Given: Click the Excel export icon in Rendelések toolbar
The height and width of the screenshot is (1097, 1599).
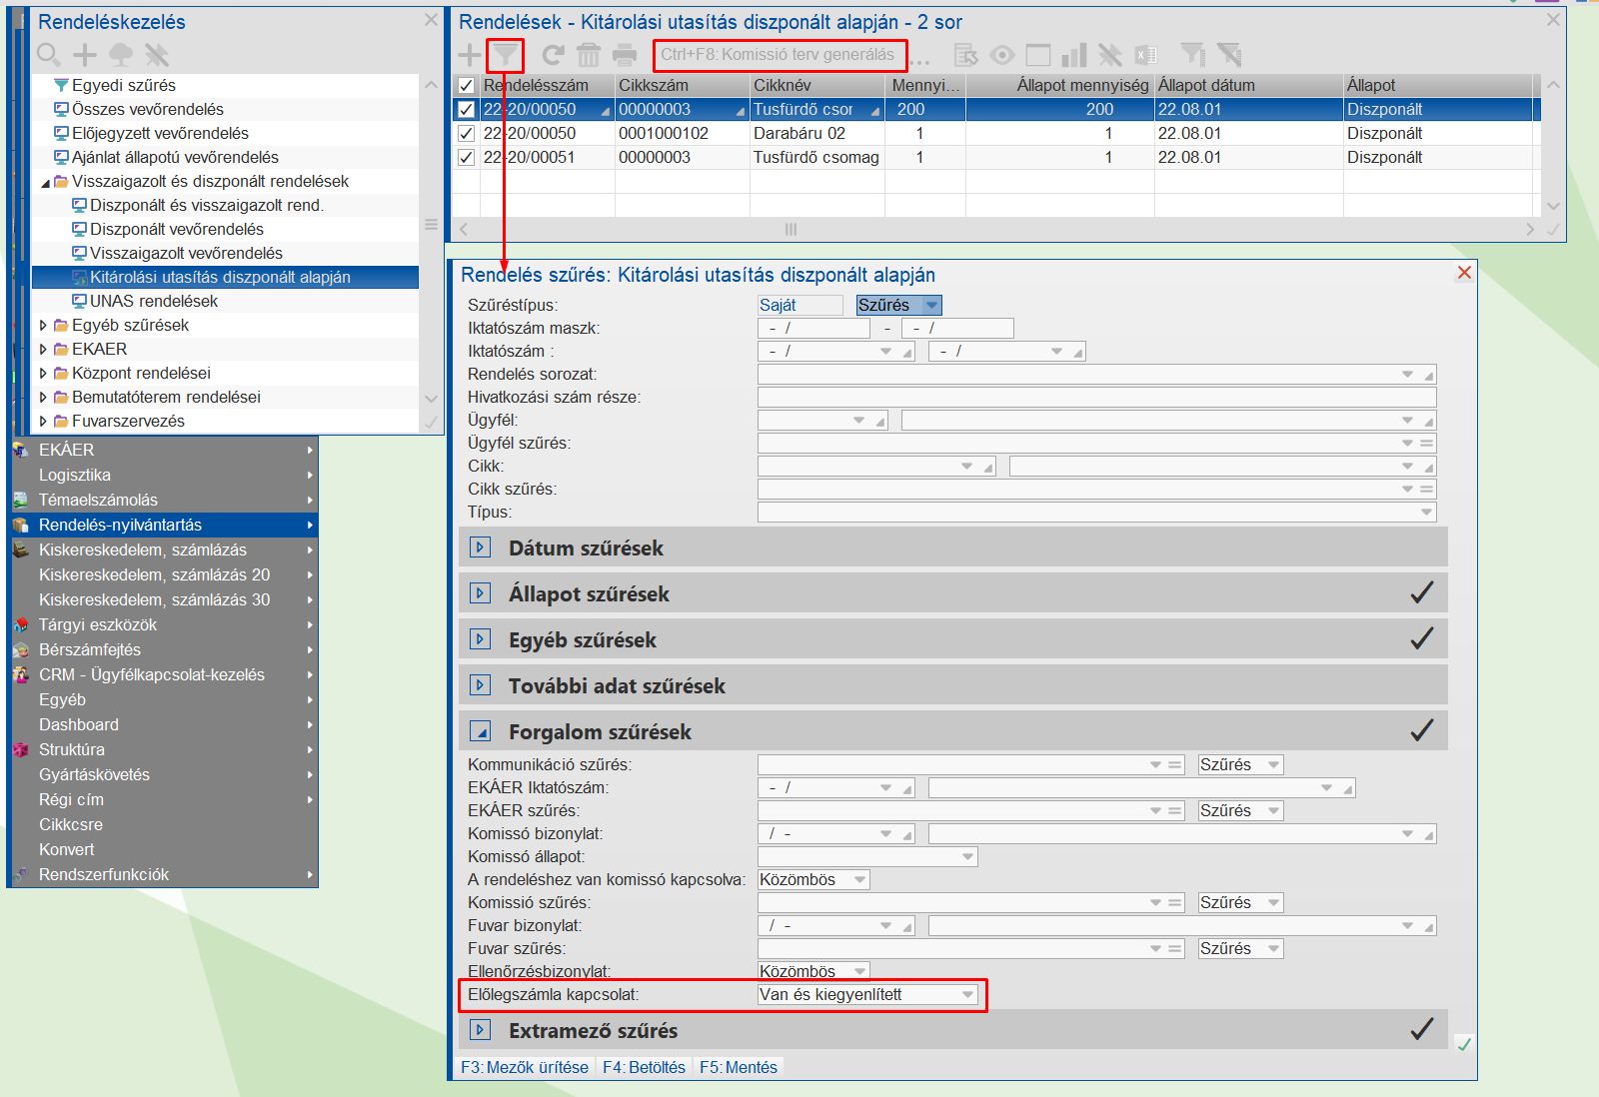Looking at the screenshot, I should (1146, 55).
